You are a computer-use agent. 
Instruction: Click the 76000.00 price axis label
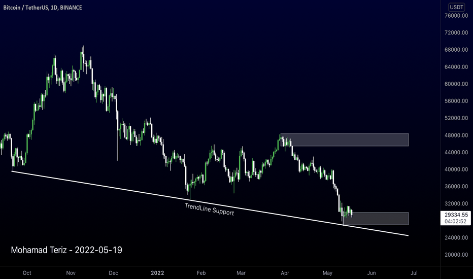(456, 16)
